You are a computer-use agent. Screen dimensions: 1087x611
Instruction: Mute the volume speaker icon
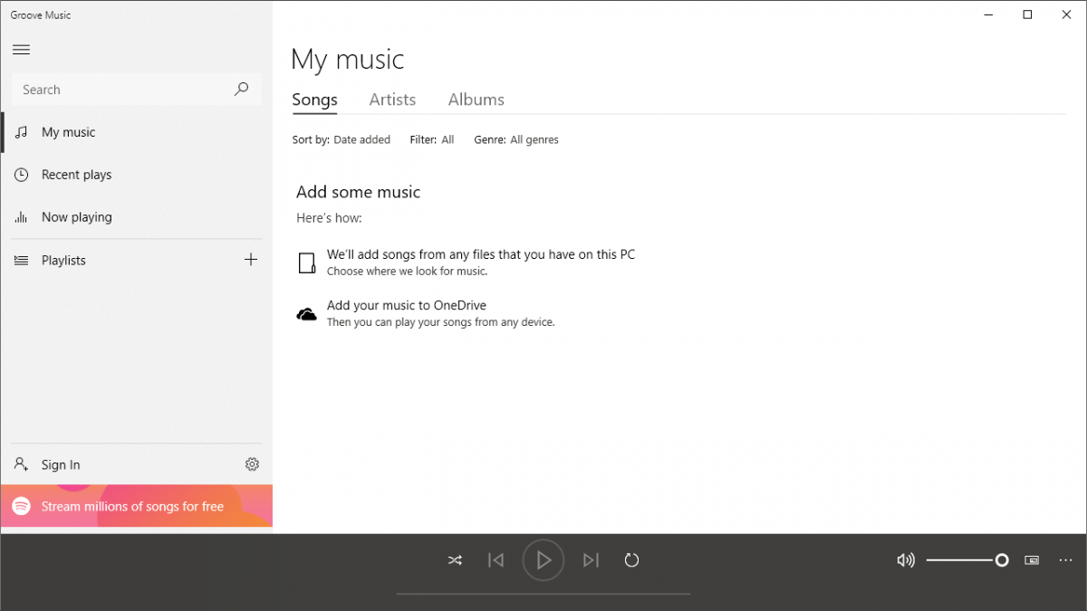tap(905, 560)
